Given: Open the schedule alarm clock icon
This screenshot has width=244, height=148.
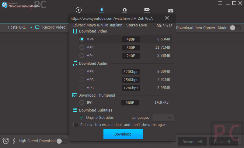Looking at the screenshot, I should pyautogui.click(x=6, y=141).
